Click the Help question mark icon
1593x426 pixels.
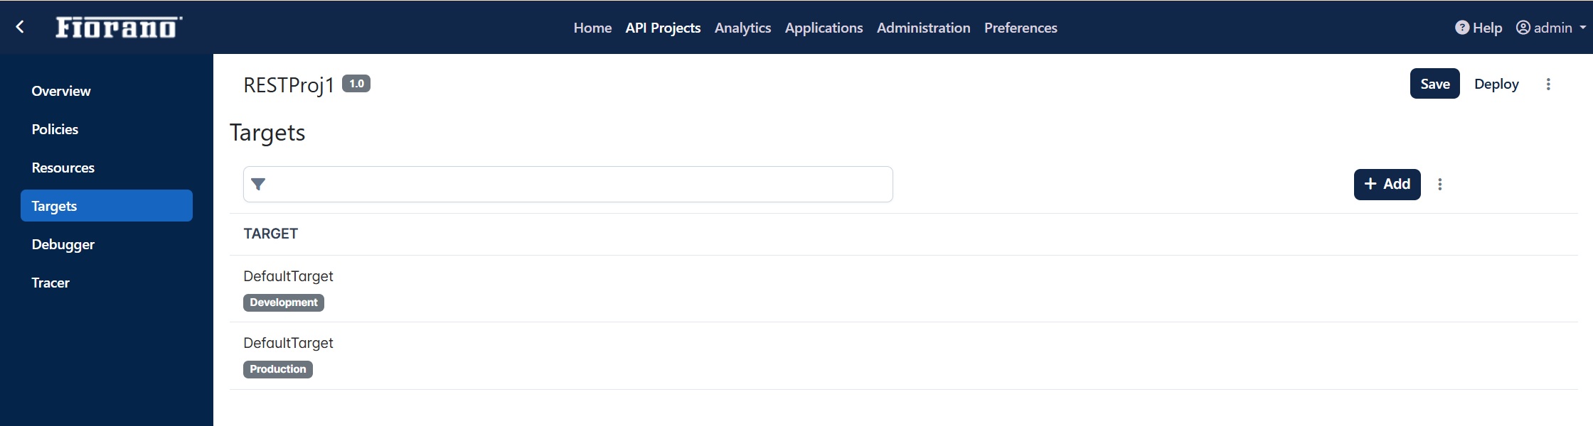(1462, 28)
